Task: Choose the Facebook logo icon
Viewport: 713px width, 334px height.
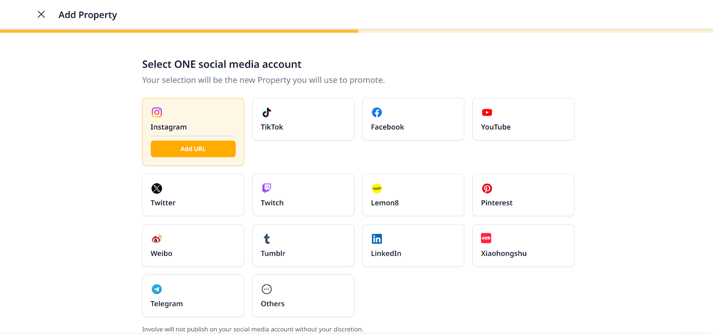Action: (x=377, y=113)
